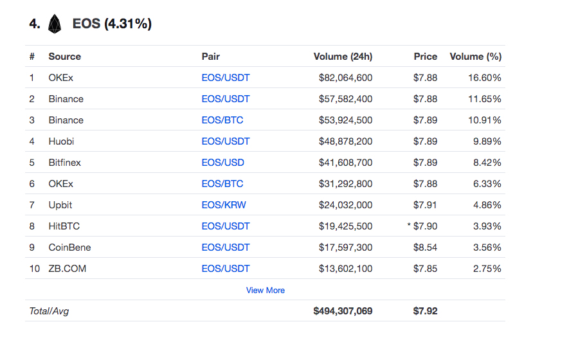Image resolution: width=587 pixels, height=342 pixels.
Task: Click the $494,307,069 total volume
Action: 343,311
